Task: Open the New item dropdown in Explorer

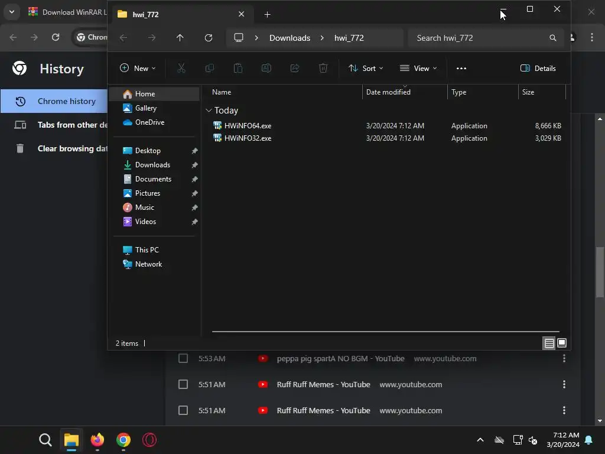Action: [x=138, y=69]
